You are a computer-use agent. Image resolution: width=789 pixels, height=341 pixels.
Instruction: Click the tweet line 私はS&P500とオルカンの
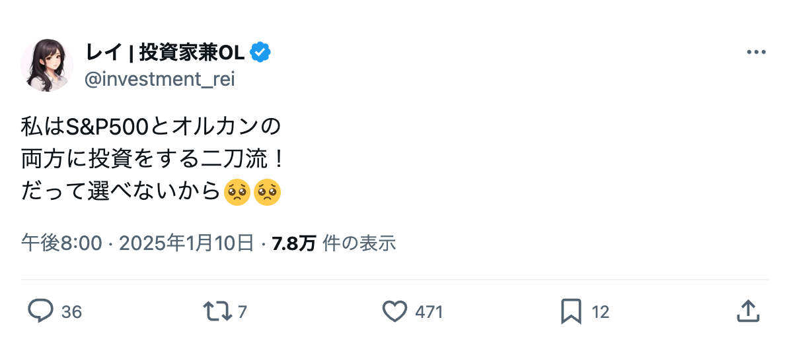point(151,125)
